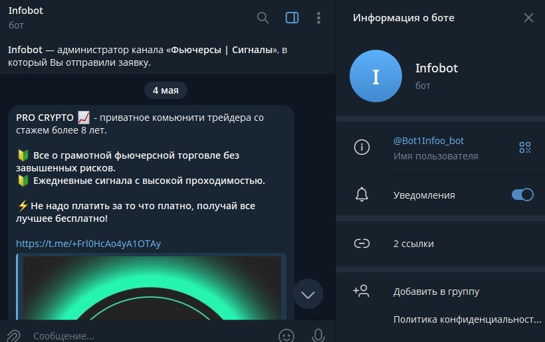Open Политика конфиденциальности entry
Viewport: 545px width, 342px height.
tap(467, 319)
